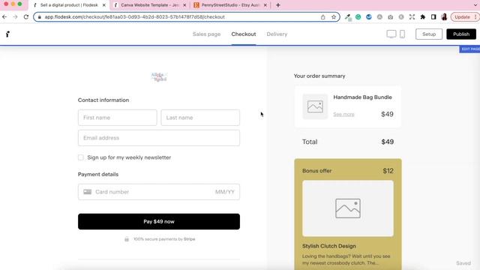Screen dimensions: 480x270
Task: Open the tab search dropdown arrow
Action: click(x=475, y=5)
